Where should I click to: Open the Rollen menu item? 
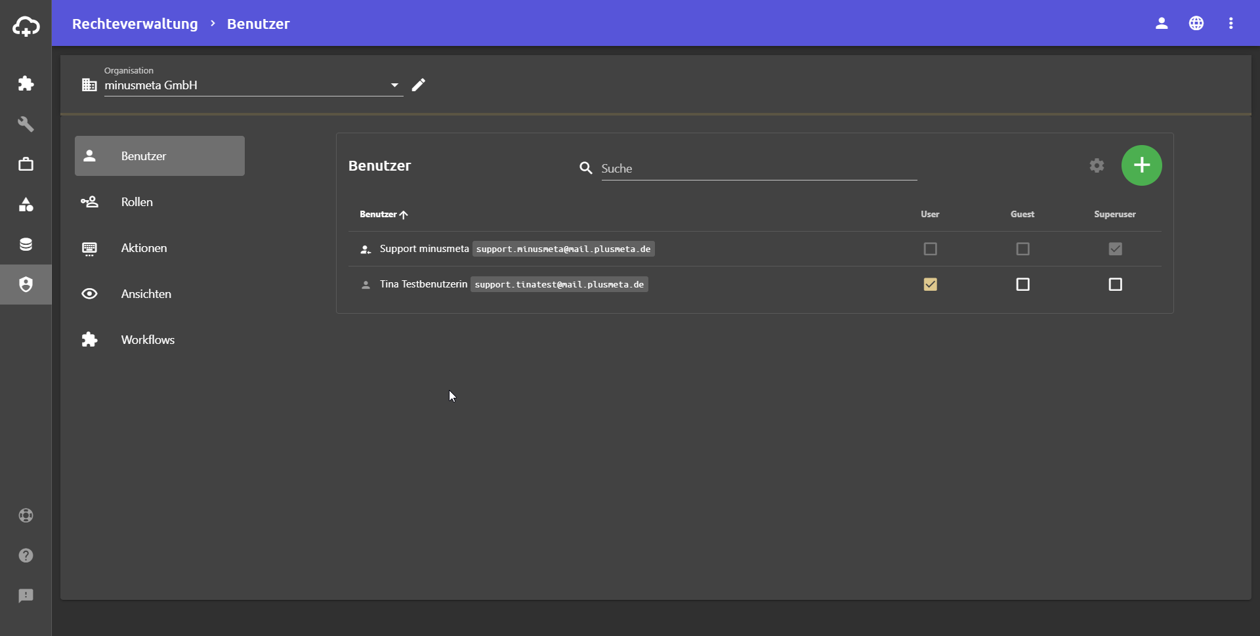click(159, 201)
